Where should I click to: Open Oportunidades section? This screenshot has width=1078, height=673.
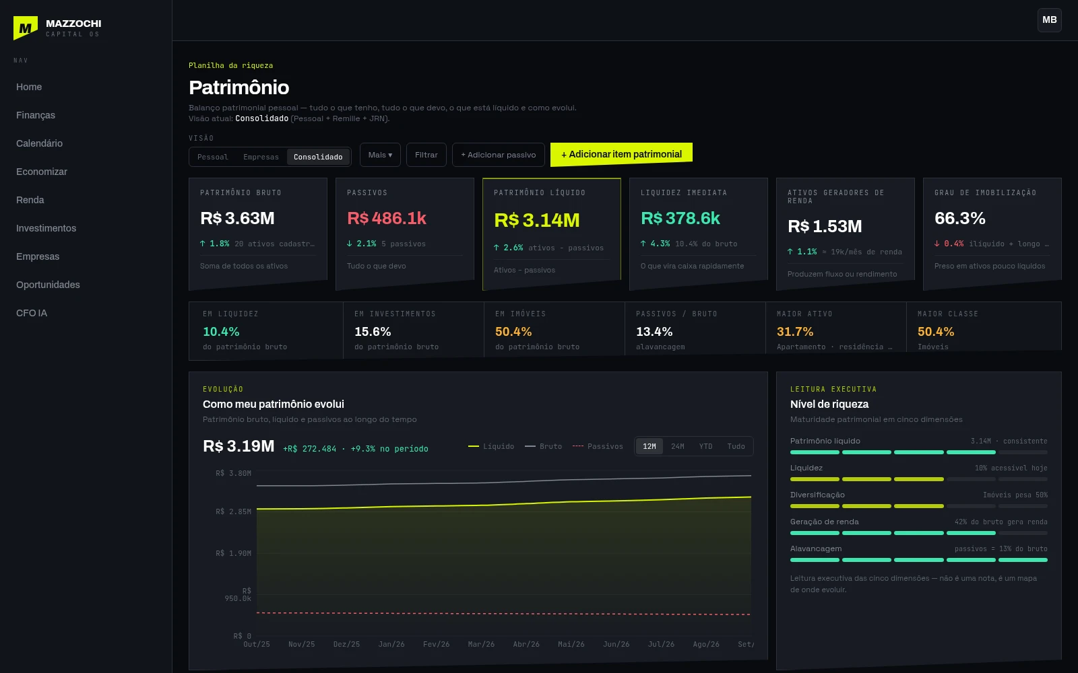pos(48,285)
